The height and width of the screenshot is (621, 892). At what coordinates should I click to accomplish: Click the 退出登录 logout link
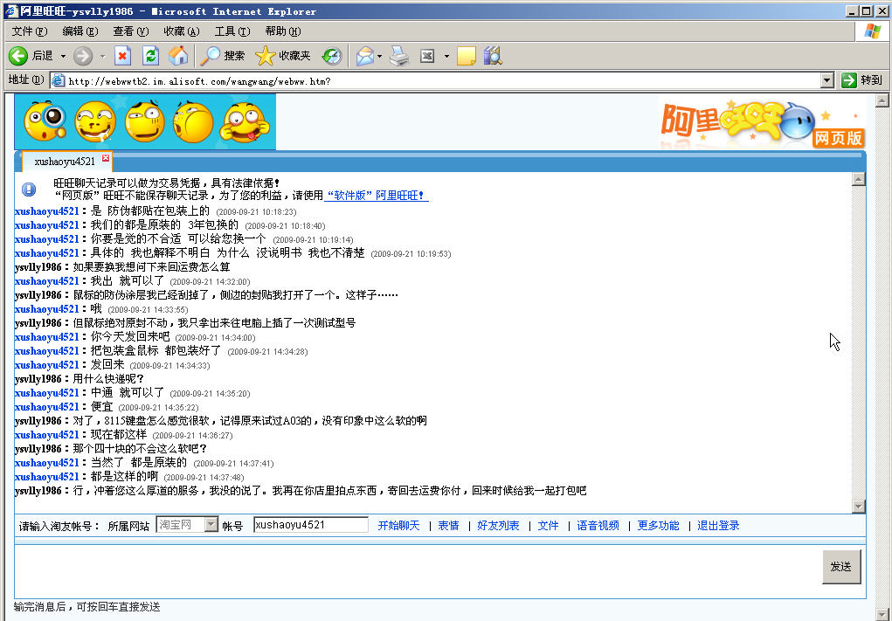click(x=718, y=526)
